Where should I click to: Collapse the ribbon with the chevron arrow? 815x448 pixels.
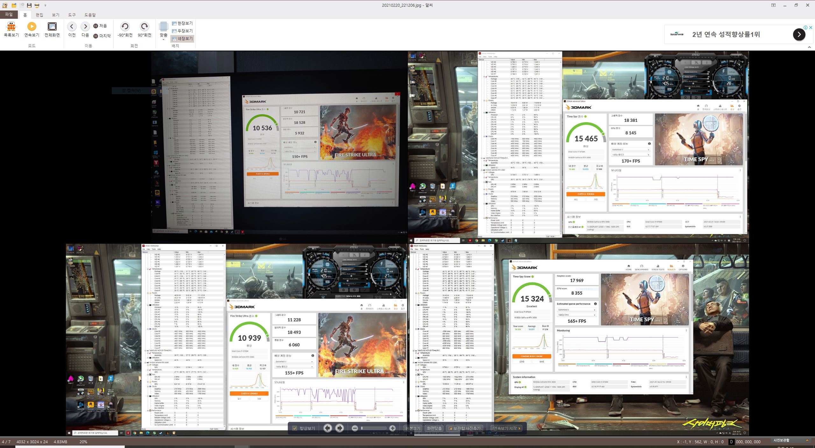point(810,47)
